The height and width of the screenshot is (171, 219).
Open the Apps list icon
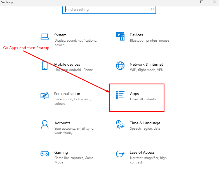tap(120, 95)
